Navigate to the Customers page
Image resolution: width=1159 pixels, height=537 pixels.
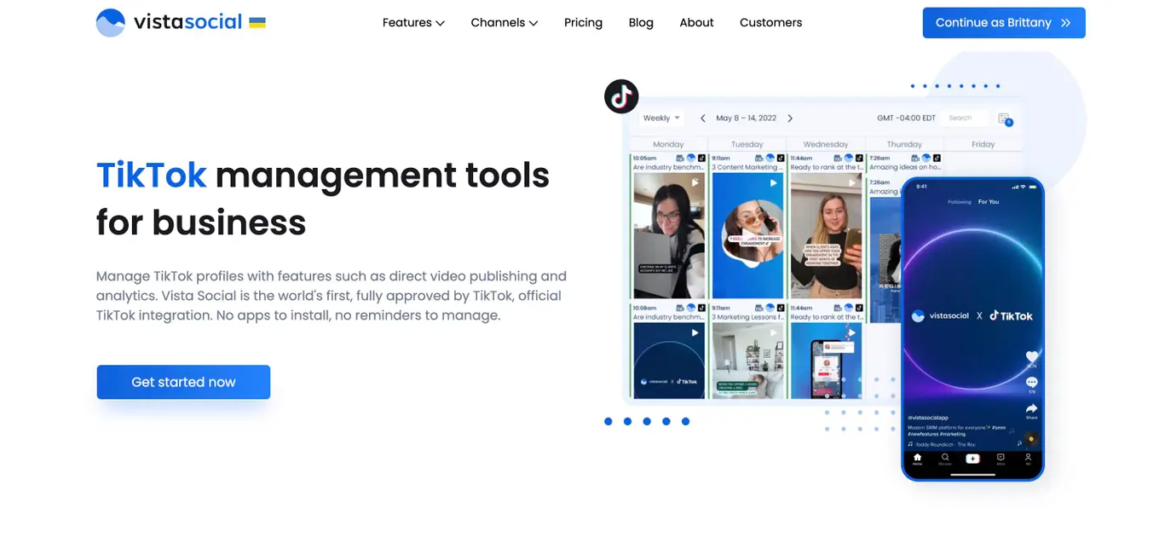(x=770, y=23)
